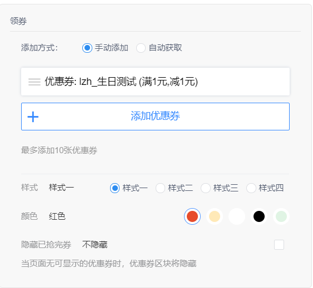Image resolution: width=313 pixels, height=288 pixels.
Task: Click the drag handle icon on coupon row
Action: tap(34, 82)
